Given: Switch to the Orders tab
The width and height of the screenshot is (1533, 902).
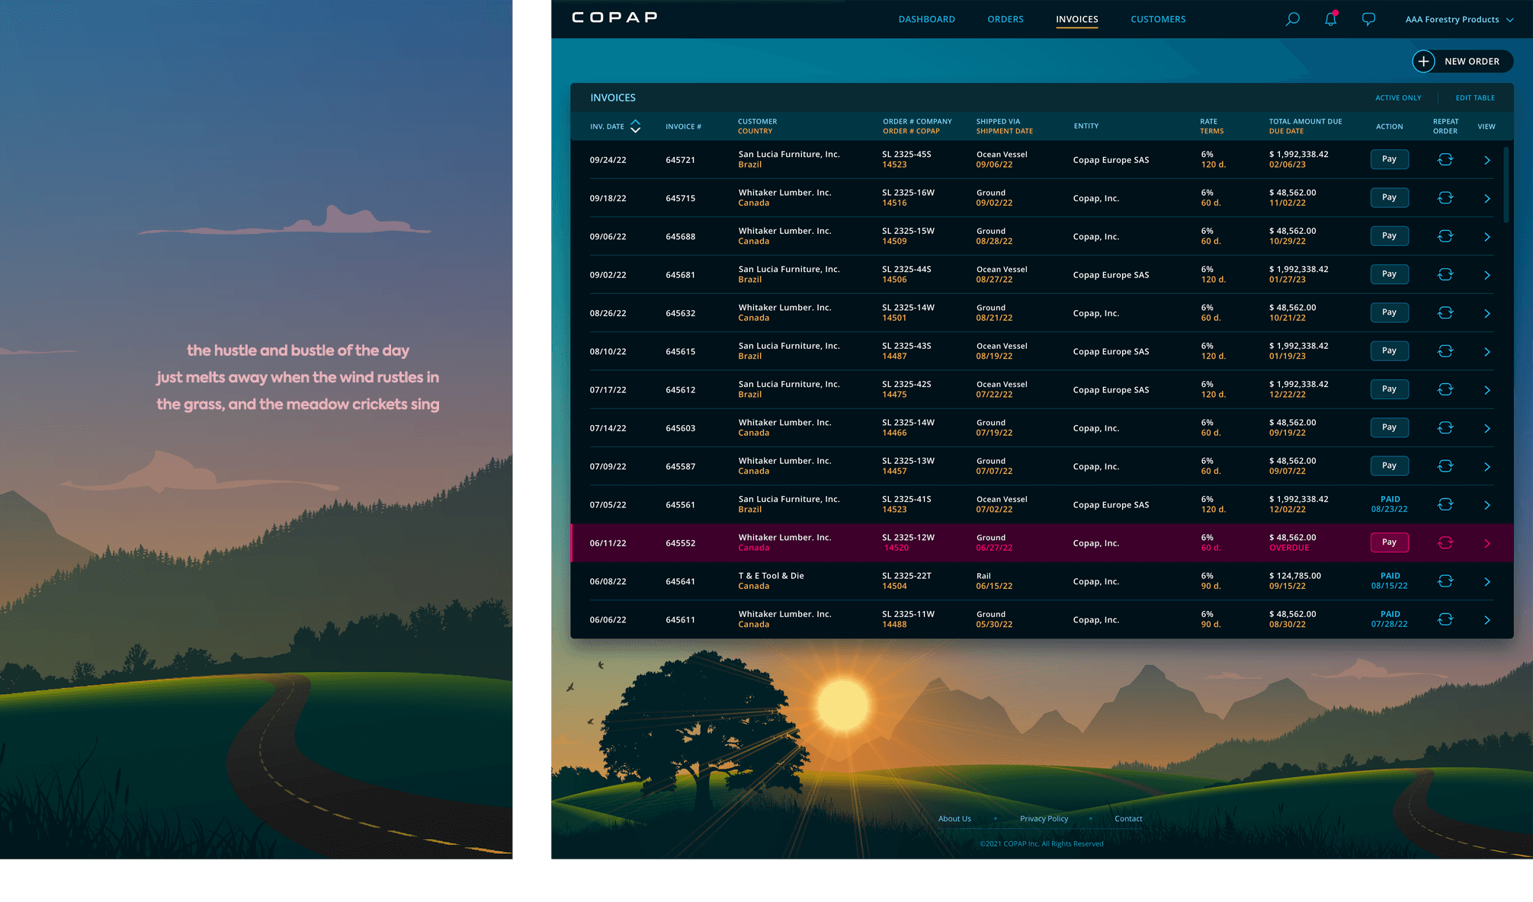Looking at the screenshot, I should point(1005,19).
